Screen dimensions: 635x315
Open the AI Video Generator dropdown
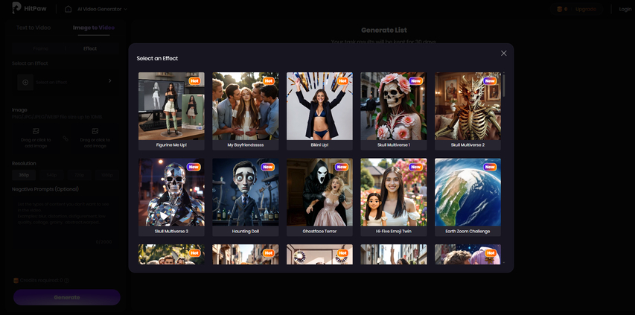[102, 10]
